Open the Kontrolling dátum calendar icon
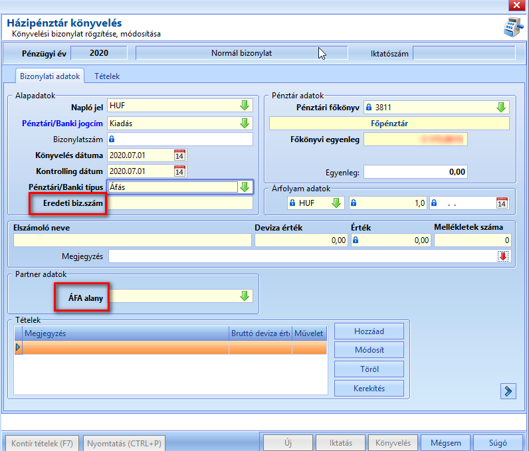Screen dimensions: 529x451 tap(179, 171)
